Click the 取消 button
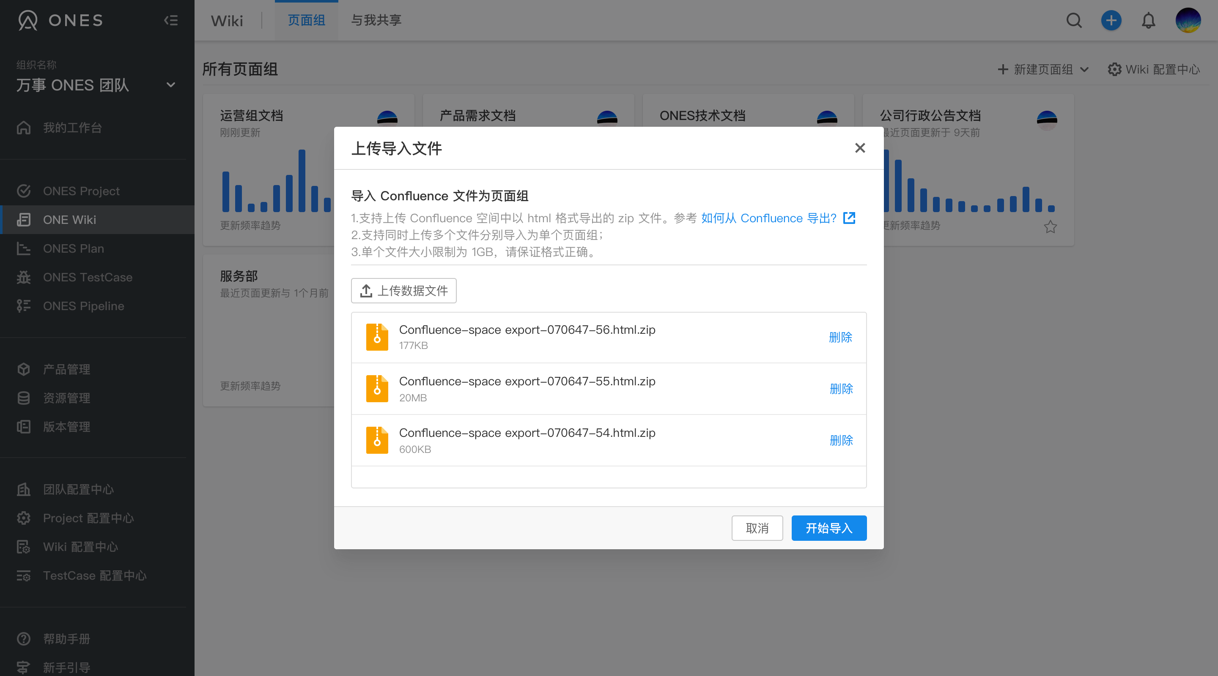The image size is (1218, 676). (757, 528)
